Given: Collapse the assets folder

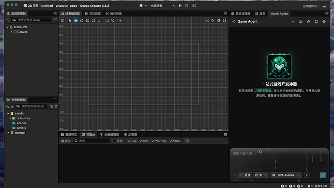Looking at the screenshot, I should pos(8,113).
